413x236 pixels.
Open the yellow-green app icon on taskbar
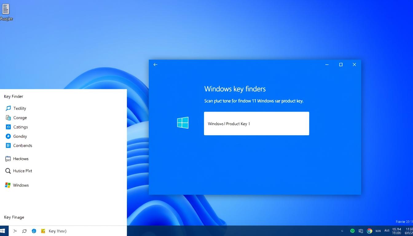(x=43, y=231)
